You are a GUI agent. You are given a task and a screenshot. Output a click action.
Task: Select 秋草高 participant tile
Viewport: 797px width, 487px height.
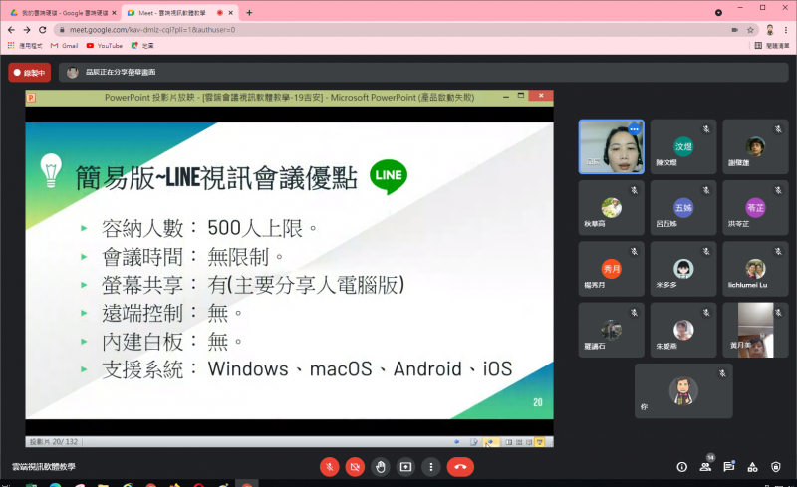pos(611,208)
